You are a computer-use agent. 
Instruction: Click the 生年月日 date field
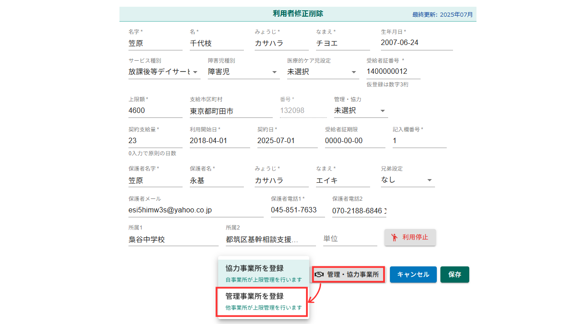coord(417,43)
